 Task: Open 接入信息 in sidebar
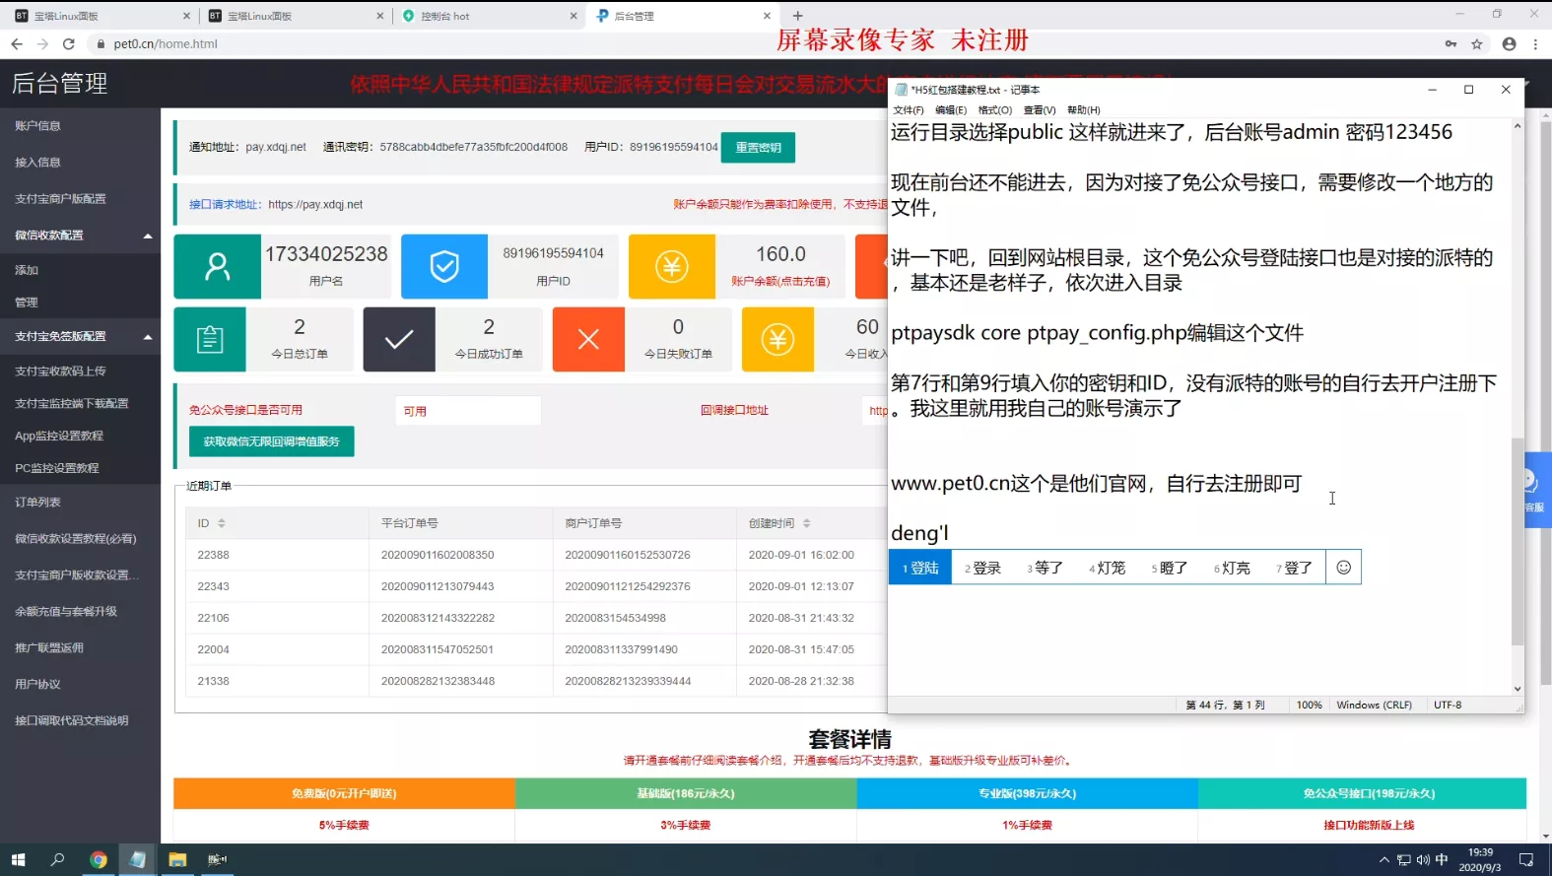[x=38, y=163]
